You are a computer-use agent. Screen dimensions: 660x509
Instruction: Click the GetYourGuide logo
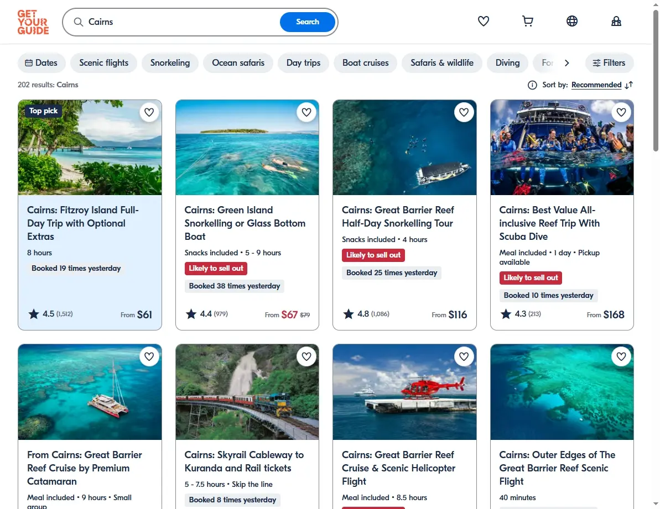coord(33,22)
